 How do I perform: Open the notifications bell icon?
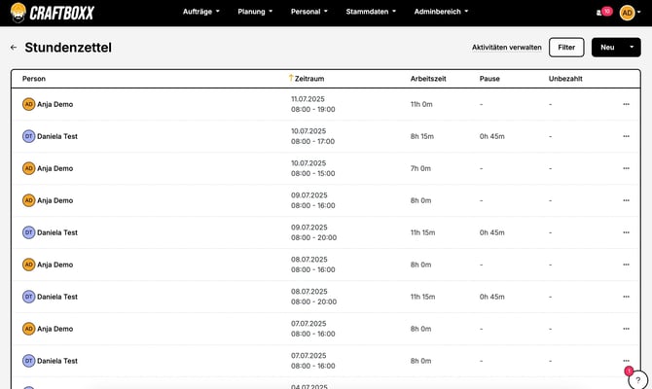[599, 12]
